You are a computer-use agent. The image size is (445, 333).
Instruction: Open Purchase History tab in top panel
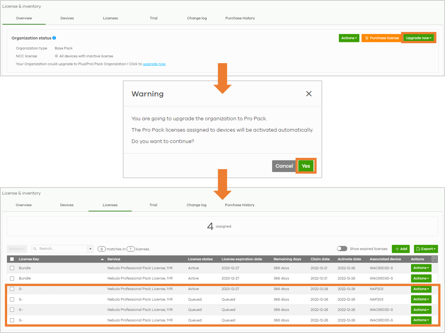[240, 18]
